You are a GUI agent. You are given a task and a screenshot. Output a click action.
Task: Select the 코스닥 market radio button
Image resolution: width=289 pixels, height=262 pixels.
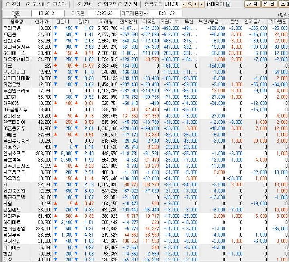click(49, 4)
